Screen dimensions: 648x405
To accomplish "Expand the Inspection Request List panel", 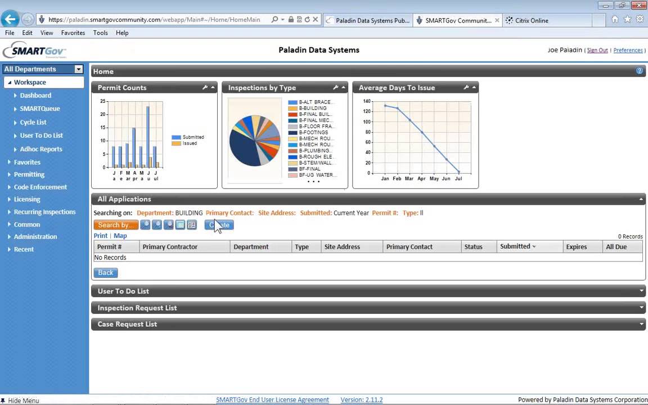I will [x=641, y=308].
